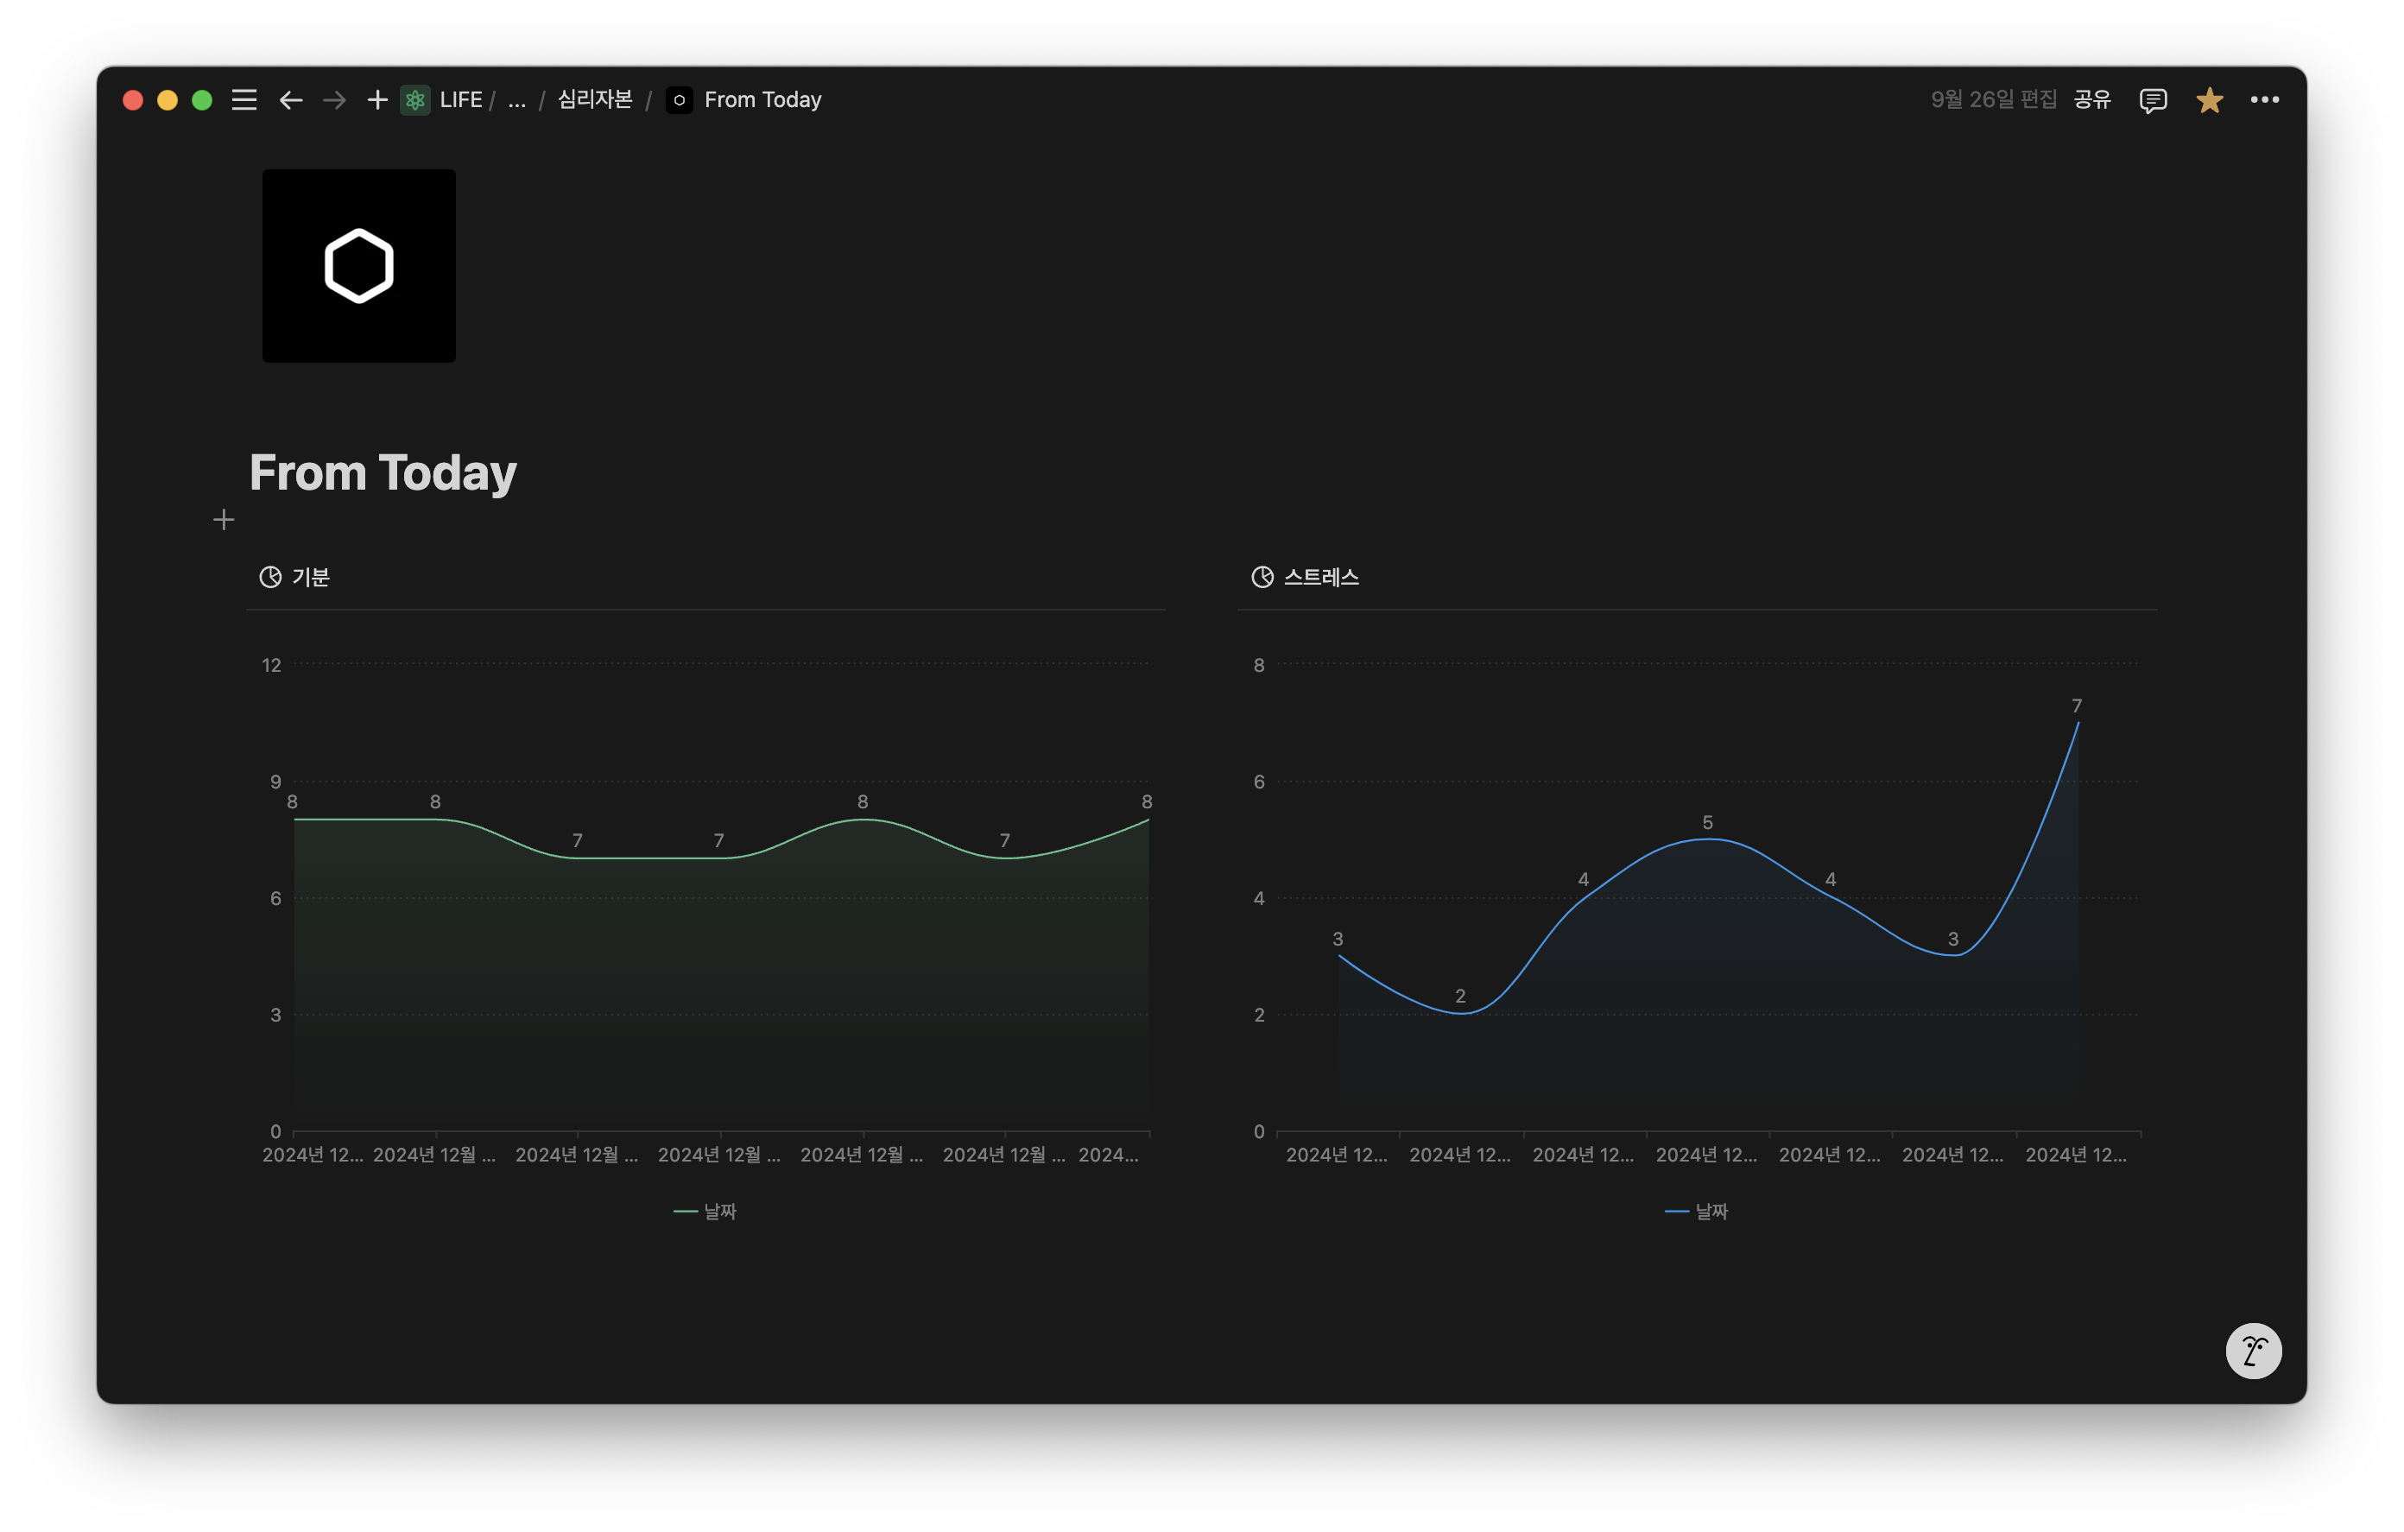This screenshot has width=2404, height=1532.
Task: Click the new page plus icon
Action: 376,100
